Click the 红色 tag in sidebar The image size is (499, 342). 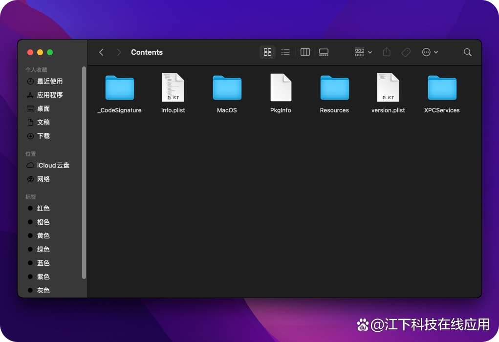[43, 208]
